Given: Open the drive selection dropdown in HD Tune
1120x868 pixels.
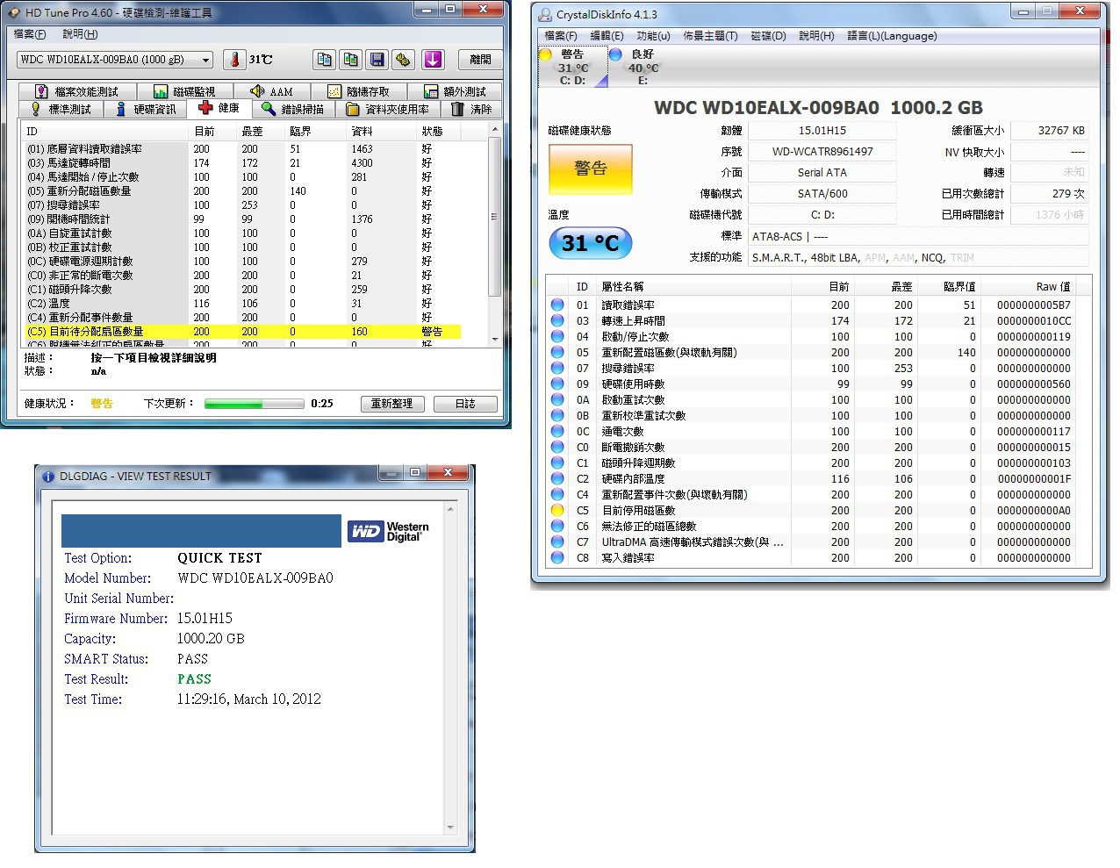Looking at the screenshot, I should pyautogui.click(x=115, y=60).
